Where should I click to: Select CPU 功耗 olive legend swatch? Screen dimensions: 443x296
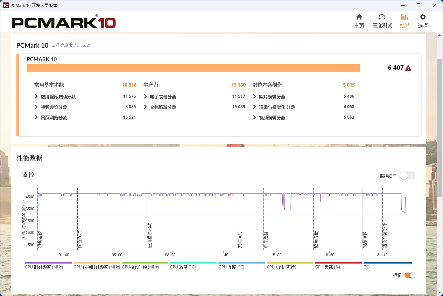290,262
